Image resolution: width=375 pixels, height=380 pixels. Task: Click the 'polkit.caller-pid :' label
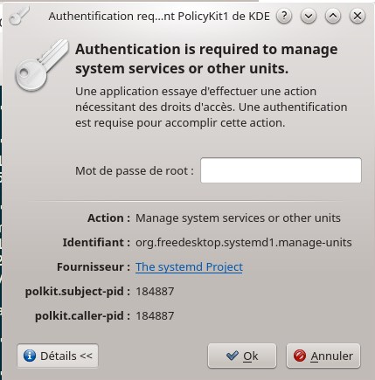(x=83, y=316)
